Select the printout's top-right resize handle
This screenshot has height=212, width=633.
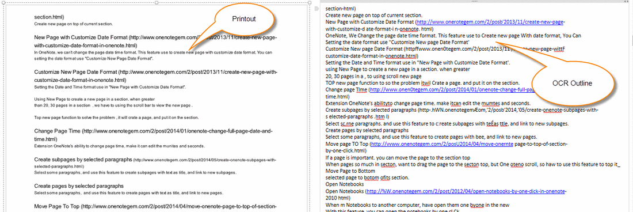coord(309,3)
